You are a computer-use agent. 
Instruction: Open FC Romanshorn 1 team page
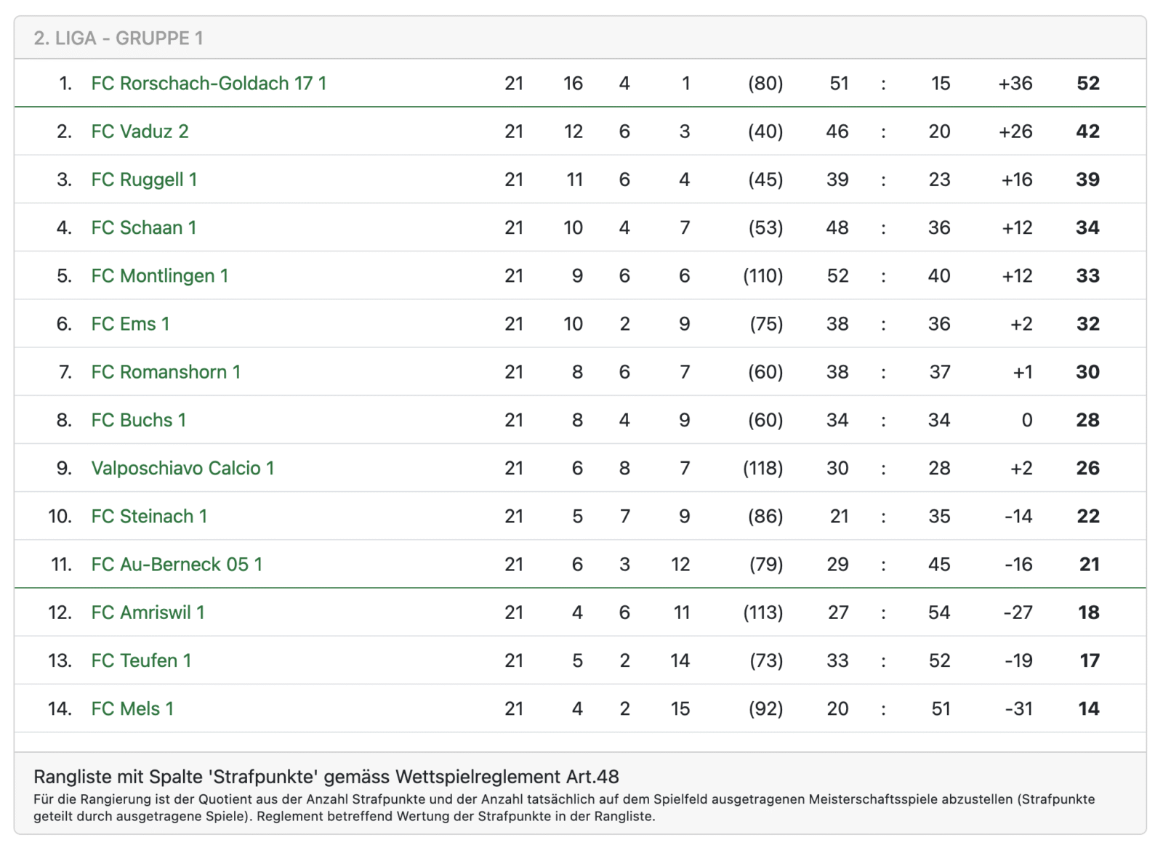point(166,372)
